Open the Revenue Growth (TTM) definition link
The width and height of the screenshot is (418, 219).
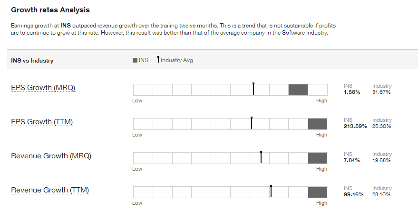pyautogui.click(x=50, y=190)
